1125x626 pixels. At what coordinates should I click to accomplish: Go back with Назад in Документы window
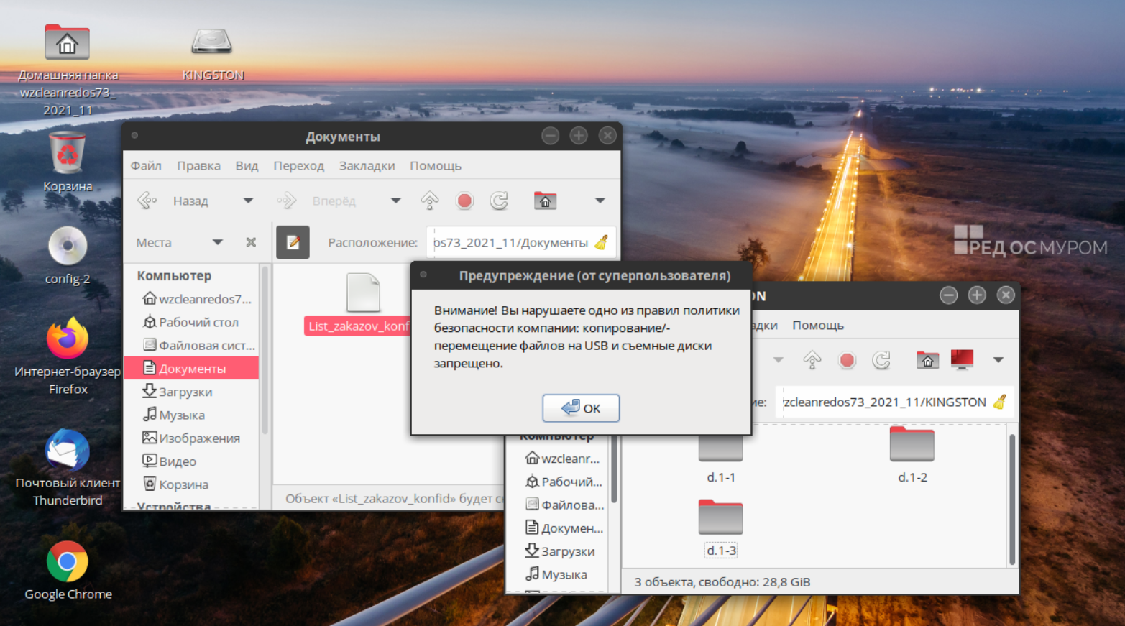pyautogui.click(x=173, y=201)
